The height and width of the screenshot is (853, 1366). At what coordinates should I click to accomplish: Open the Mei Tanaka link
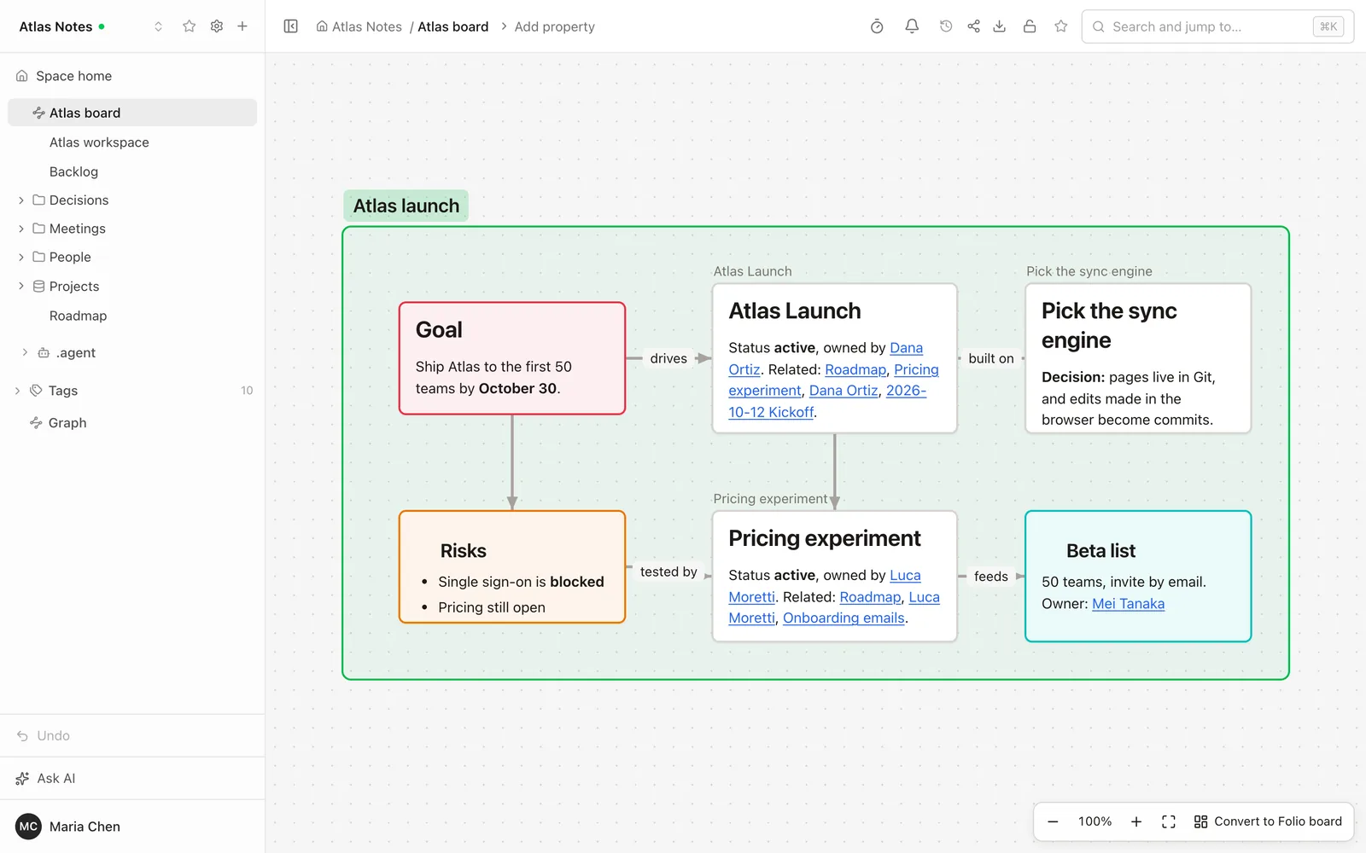click(x=1128, y=604)
